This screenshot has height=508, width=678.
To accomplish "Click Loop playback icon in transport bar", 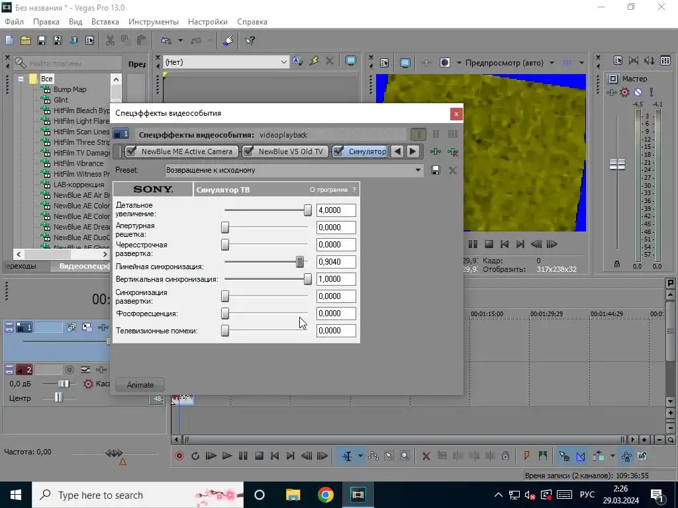I will (x=195, y=456).
